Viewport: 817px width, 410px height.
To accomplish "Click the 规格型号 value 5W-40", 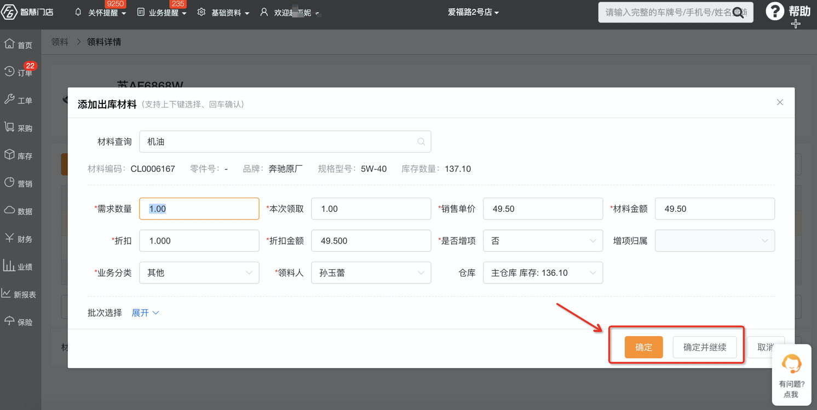I will (x=373, y=169).
